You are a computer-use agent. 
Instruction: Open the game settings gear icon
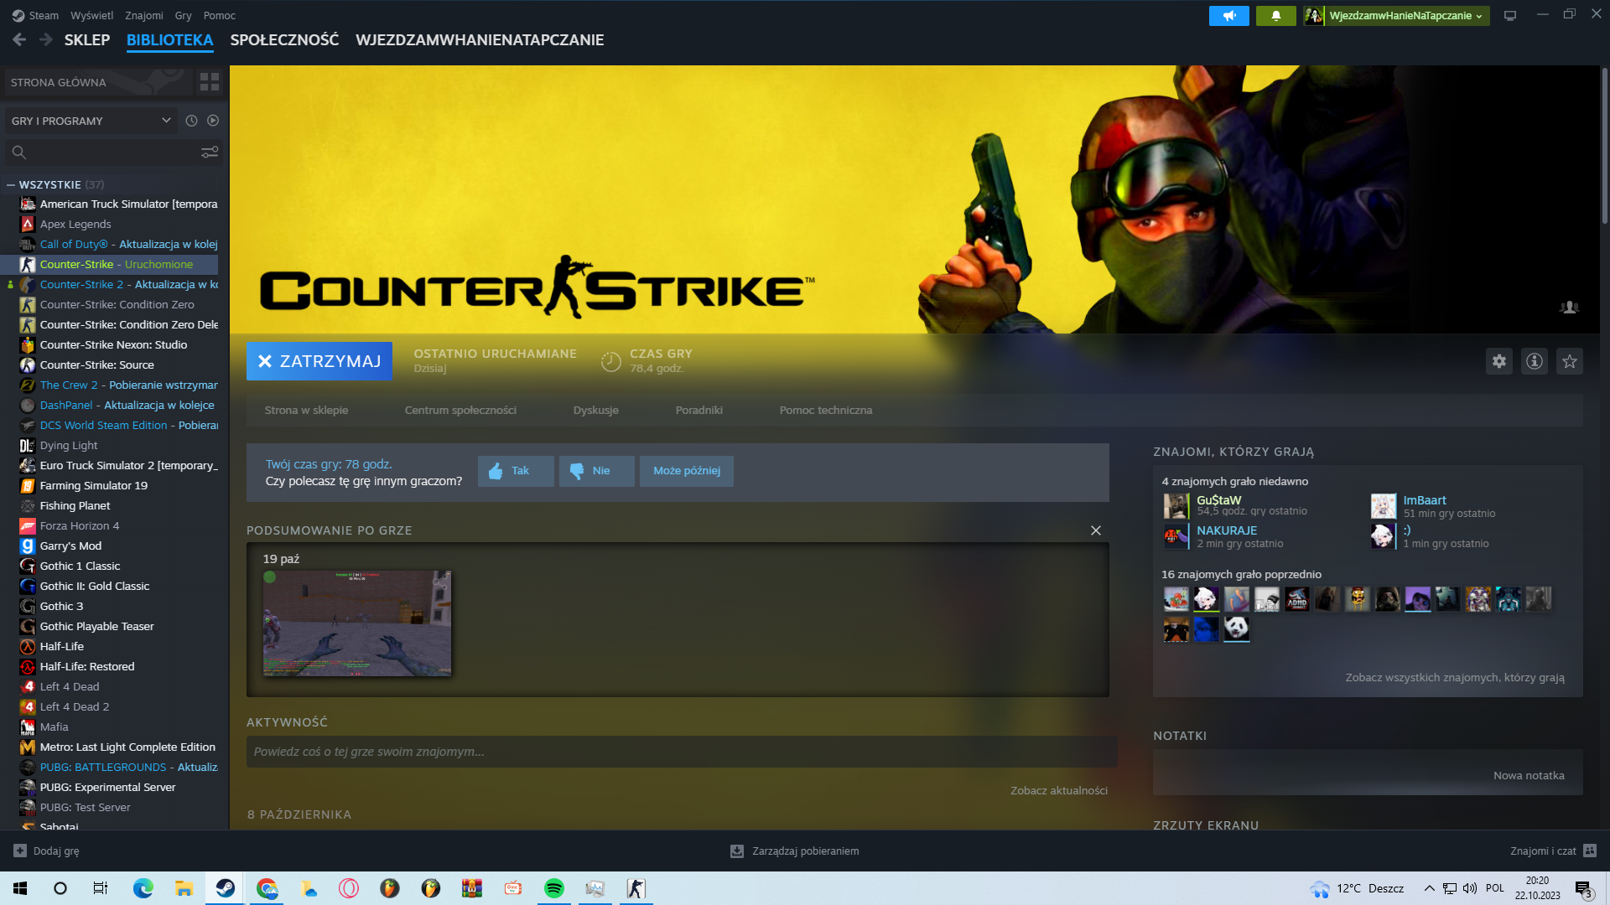pos(1499,361)
